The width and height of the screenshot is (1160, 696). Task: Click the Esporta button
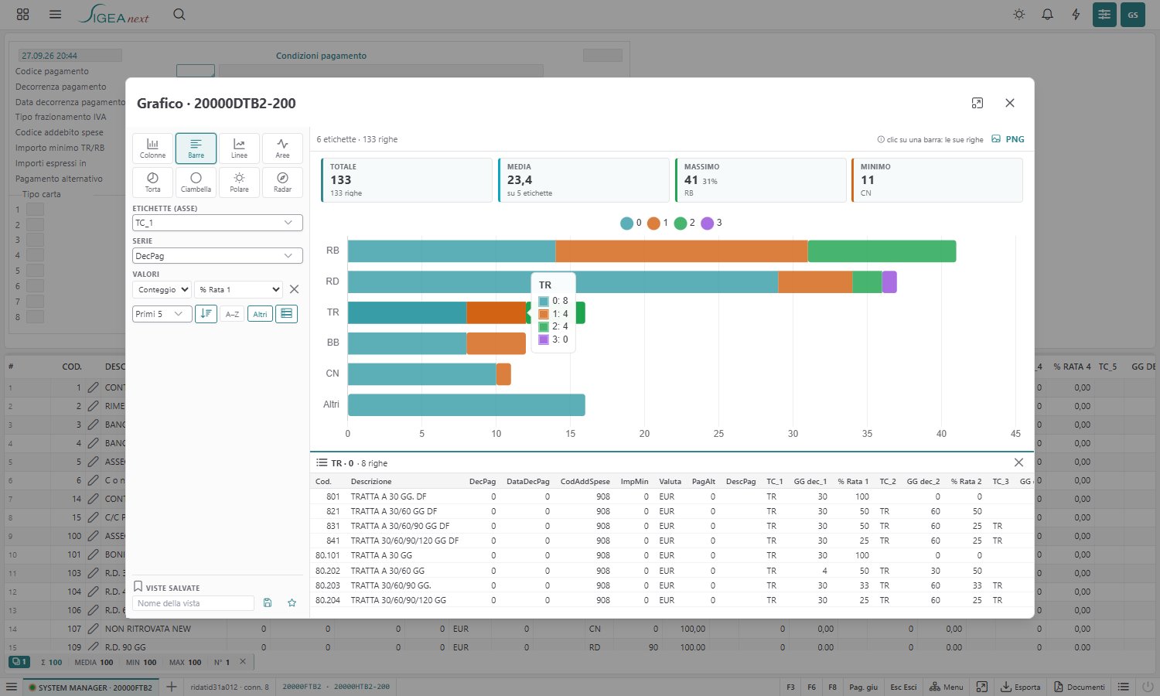(1020, 687)
